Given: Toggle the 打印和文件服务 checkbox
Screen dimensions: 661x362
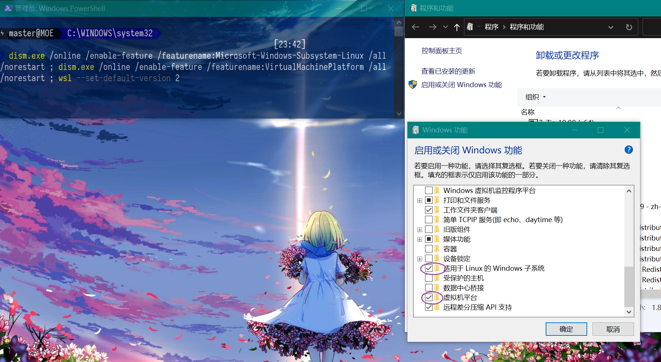Looking at the screenshot, I should tap(429, 200).
